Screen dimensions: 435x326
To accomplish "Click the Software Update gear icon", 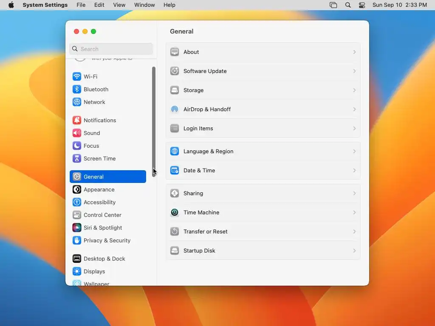I will click(175, 71).
